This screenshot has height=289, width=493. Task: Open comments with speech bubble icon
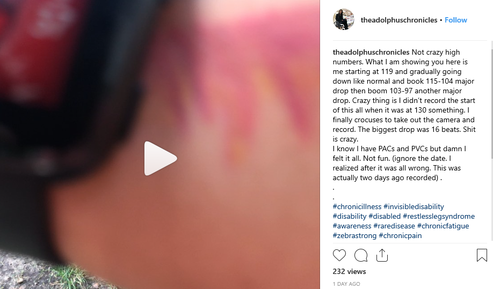tap(361, 255)
